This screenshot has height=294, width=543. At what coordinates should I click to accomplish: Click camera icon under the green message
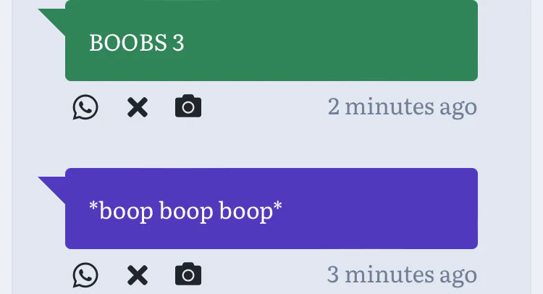188,106
